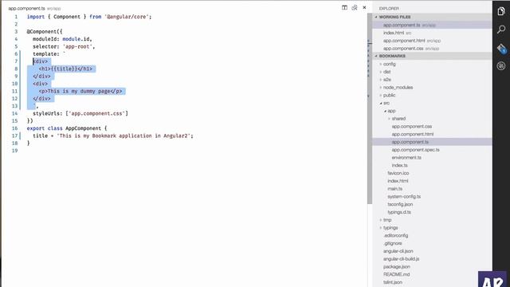Click the styleUrls line in editor
The height and width of the screenshot is (287, 510).
80,113
